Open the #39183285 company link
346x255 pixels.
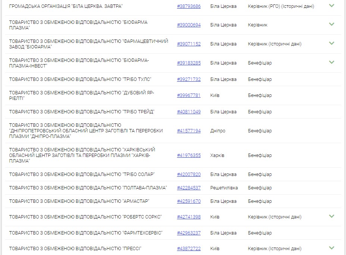coord(188,63)
